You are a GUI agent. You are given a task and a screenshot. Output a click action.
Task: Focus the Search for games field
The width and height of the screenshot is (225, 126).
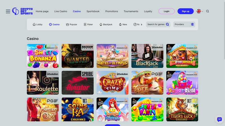158,24
